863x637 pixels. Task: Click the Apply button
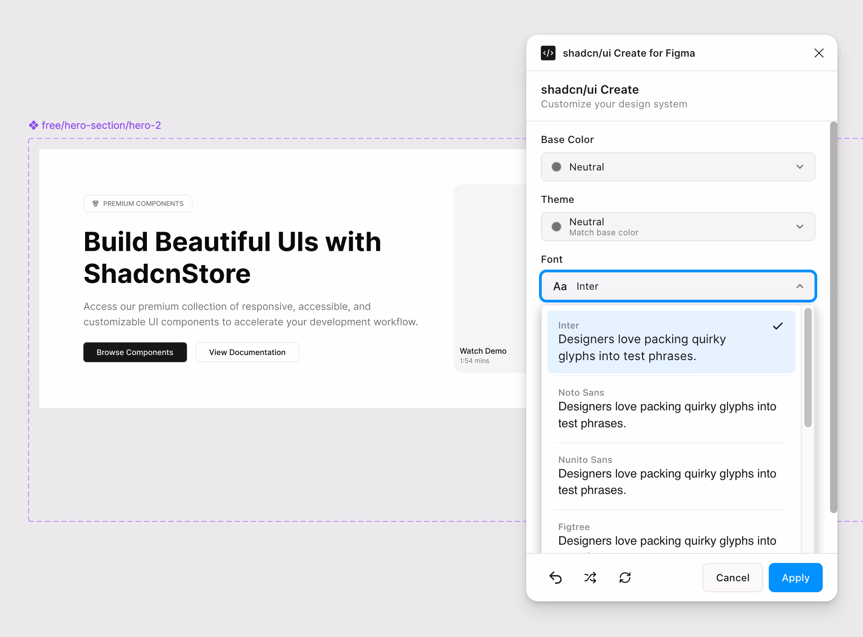[x=796, y=578]
